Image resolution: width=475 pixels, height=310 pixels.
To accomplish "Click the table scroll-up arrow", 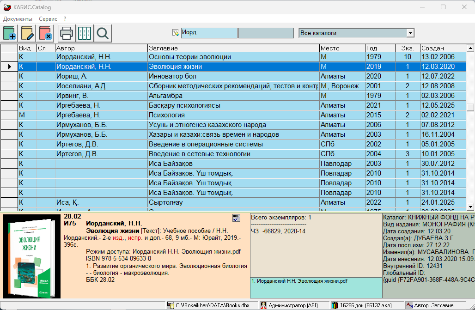I will pos(470,48).
